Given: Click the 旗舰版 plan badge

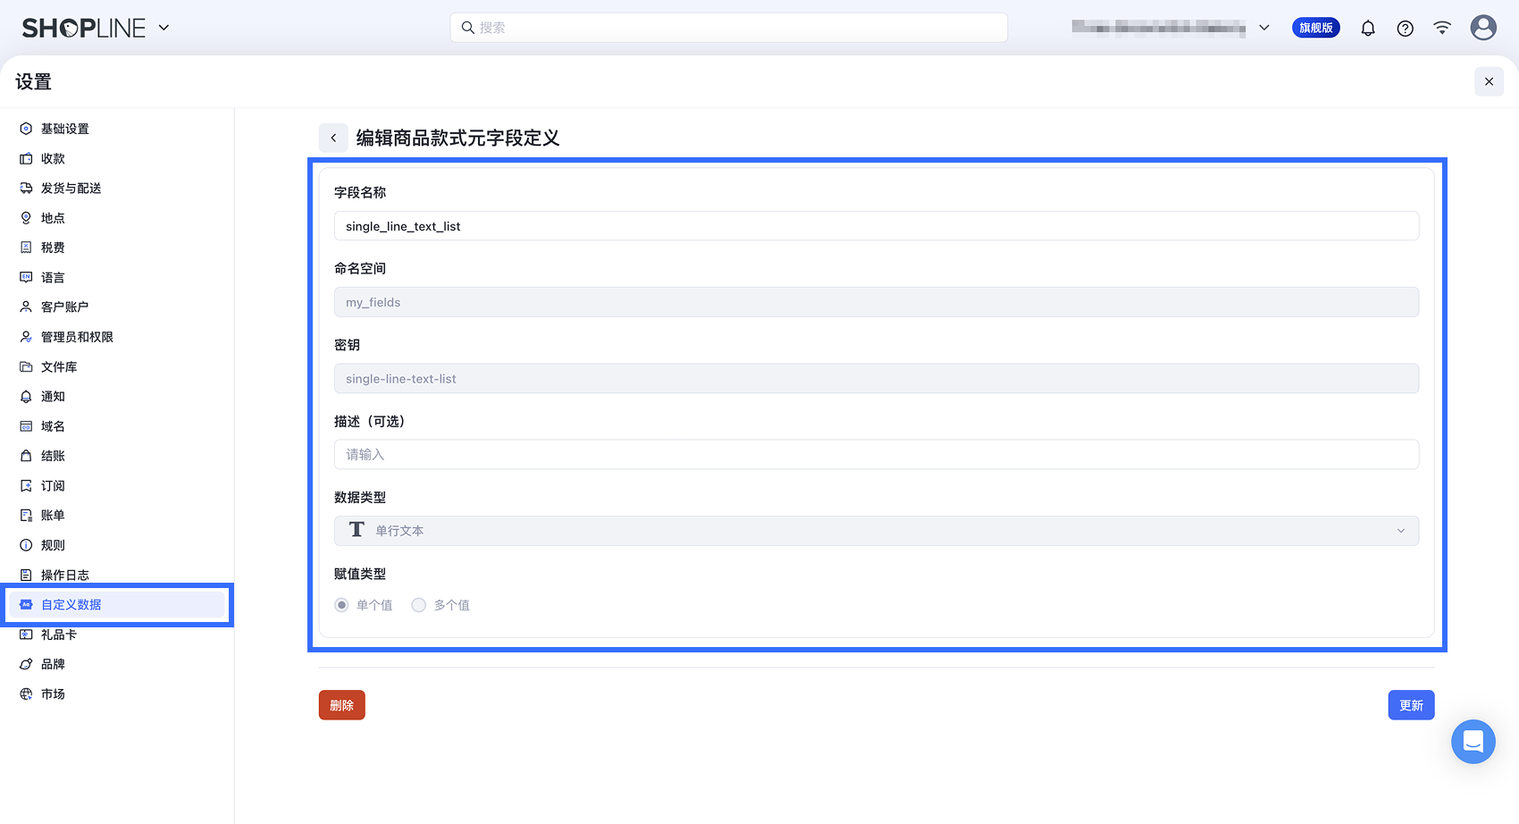Looking at the screenshot, I should (x=1316, y=28).
